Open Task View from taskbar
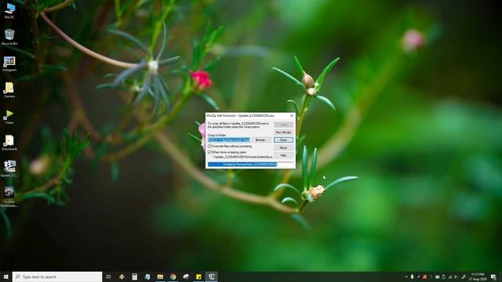502x282 pixels. pyautogui.click(x=108, y=277)
